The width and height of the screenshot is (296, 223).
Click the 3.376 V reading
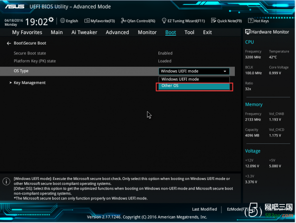click(x=251, y=182)
